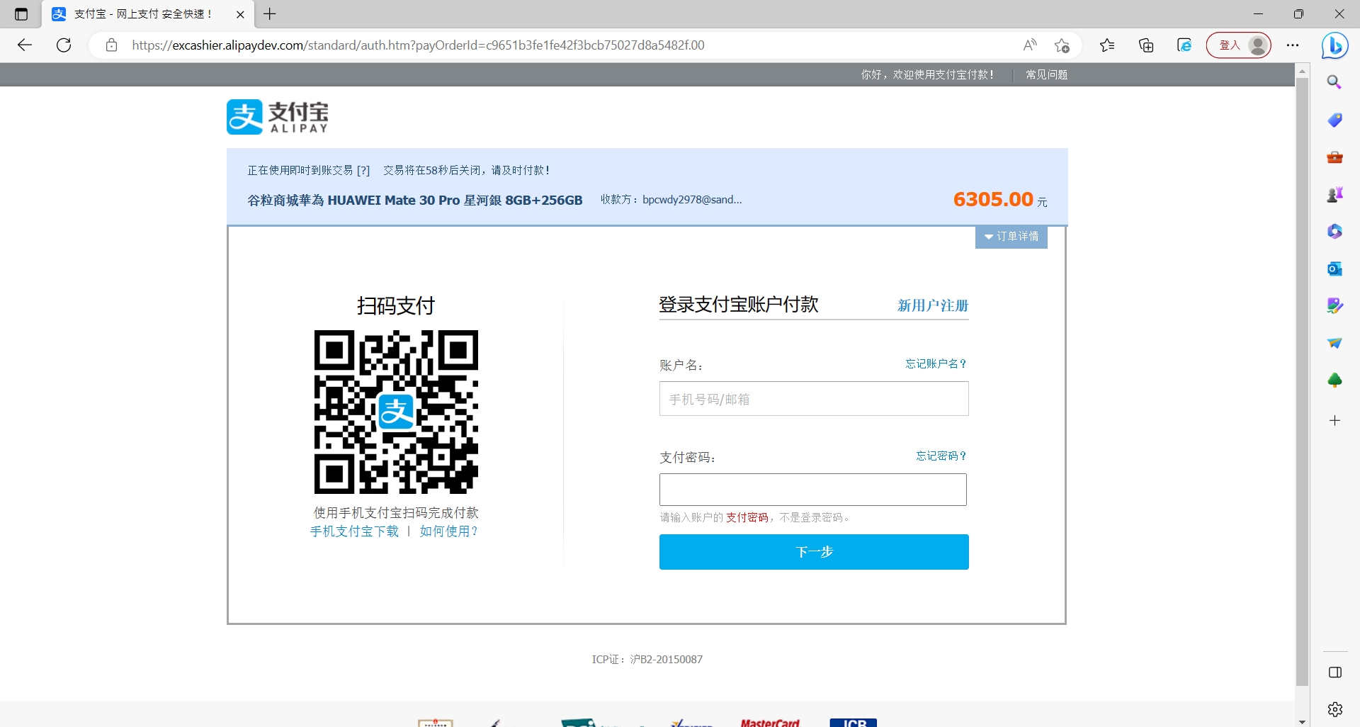Refresh the Alipay payment page
This screenshot has width=1360, height=727.
pyautogui.click(x=64, y=45)
